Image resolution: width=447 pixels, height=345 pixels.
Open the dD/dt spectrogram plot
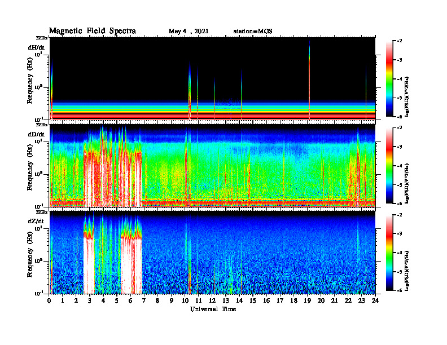point(212,165)
